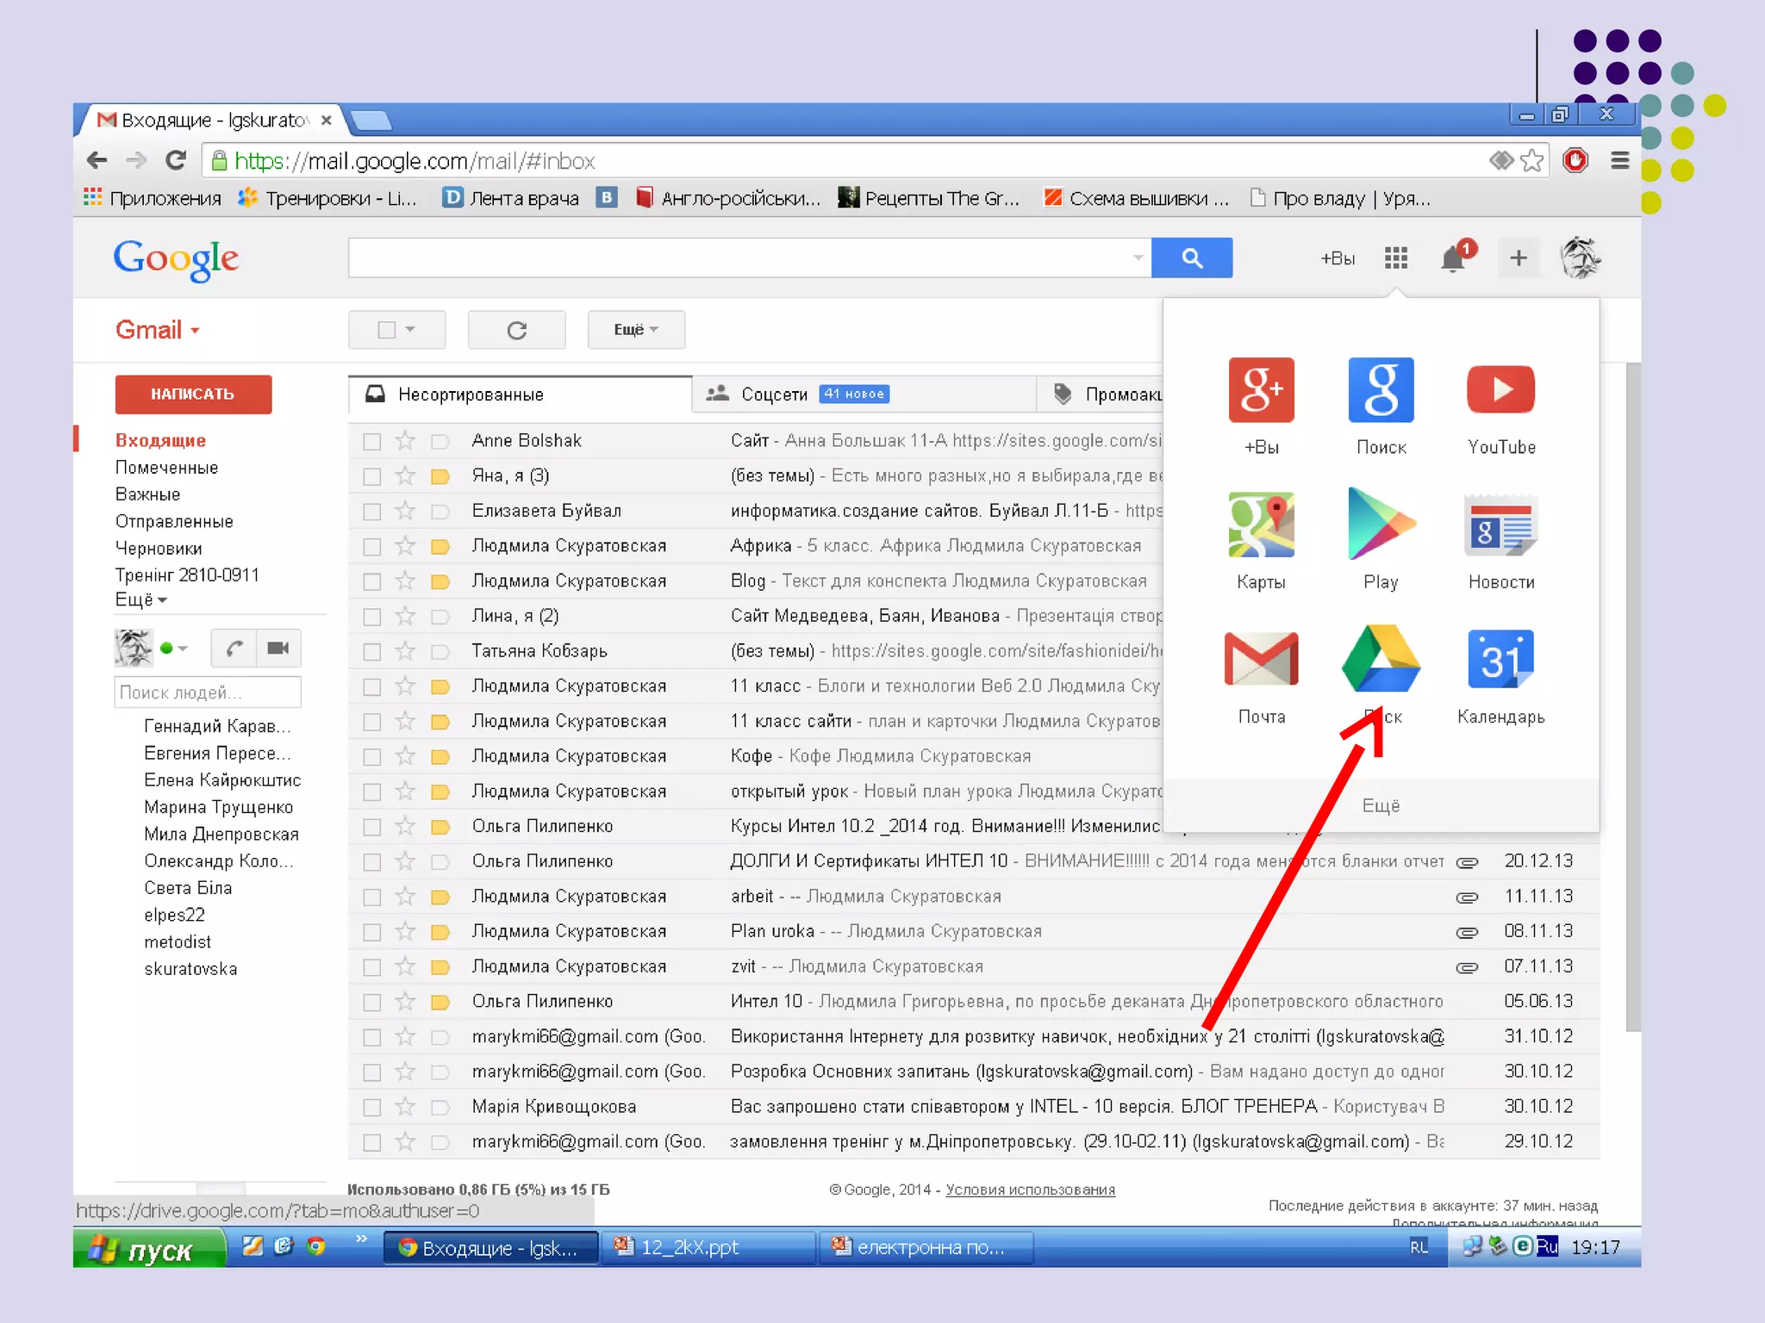
Task: Open the Gmail dropdown menu
Action: (x=158, y=330)
